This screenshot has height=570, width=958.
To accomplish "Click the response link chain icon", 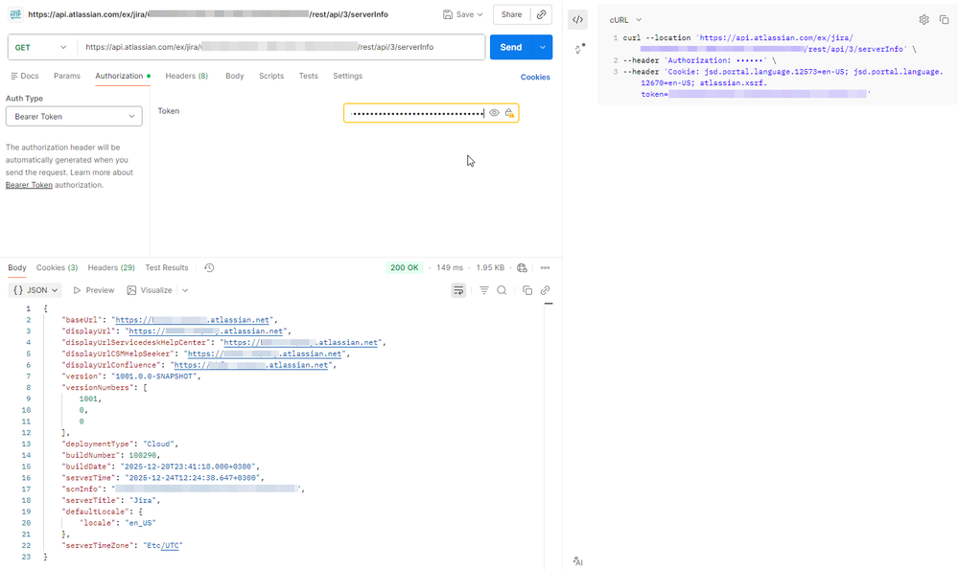I will pos(545,290).
